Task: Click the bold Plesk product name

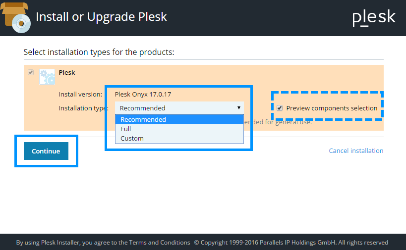Action: tap(67, 72)
